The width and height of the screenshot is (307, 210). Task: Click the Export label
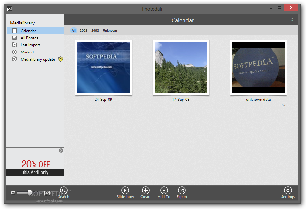[x=182, y=197]
